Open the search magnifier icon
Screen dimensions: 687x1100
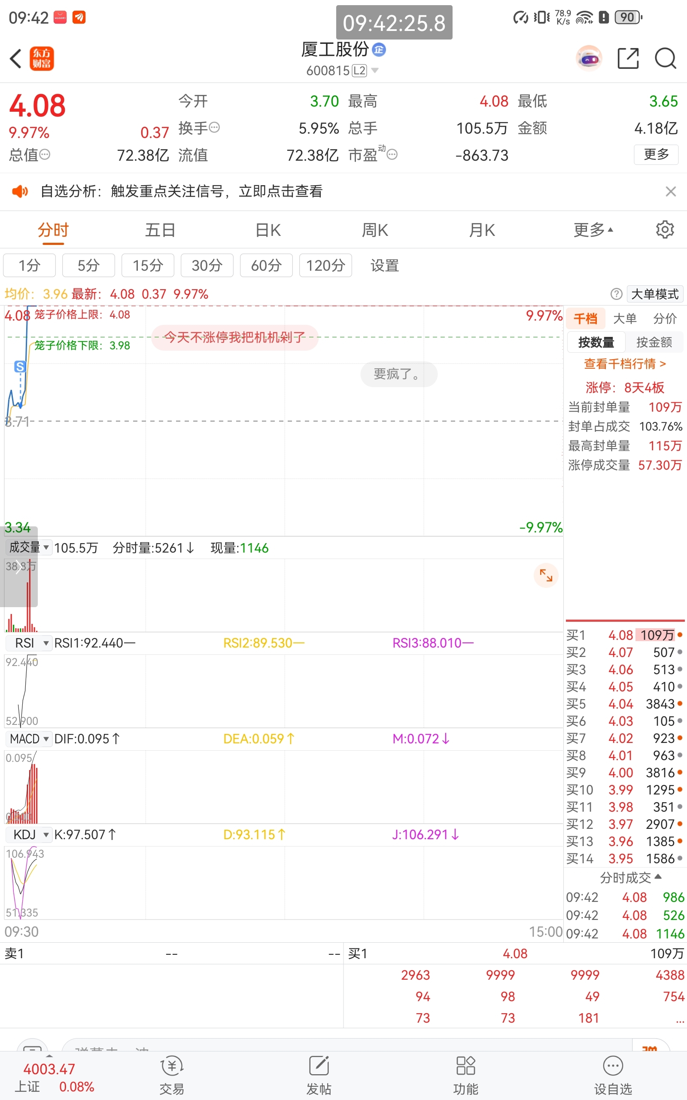point(665,58)
